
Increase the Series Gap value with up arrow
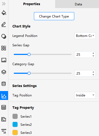pos(93,53)
